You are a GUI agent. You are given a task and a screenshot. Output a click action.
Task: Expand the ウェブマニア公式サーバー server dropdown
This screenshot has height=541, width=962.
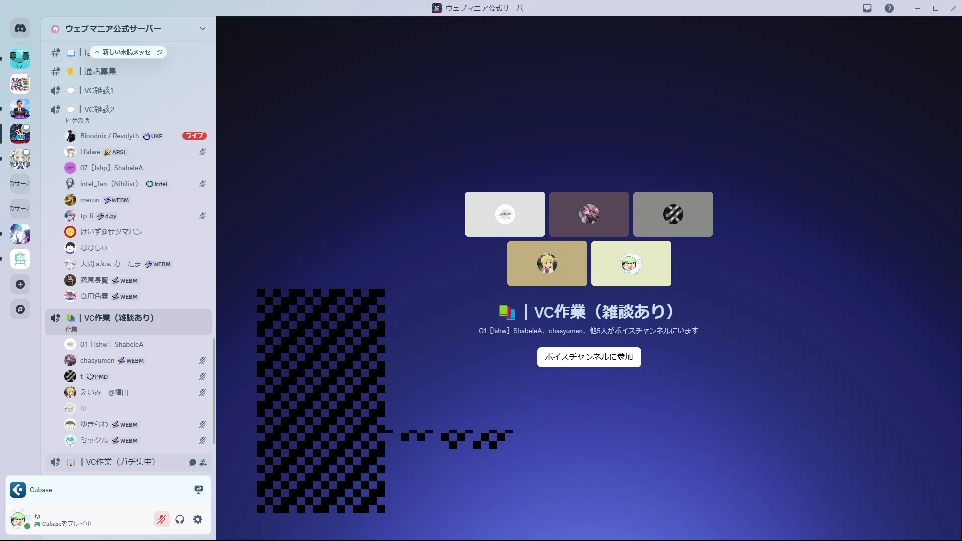click(202, 29)
